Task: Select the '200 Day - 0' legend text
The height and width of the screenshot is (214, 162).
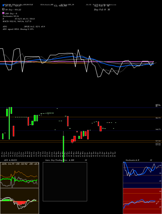Action: [11, 14]
